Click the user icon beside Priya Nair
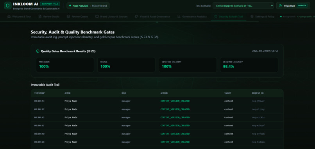 click(281, 5)
